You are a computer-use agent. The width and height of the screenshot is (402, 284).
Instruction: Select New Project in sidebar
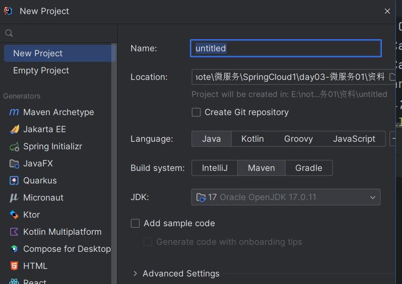click(60, 53)
